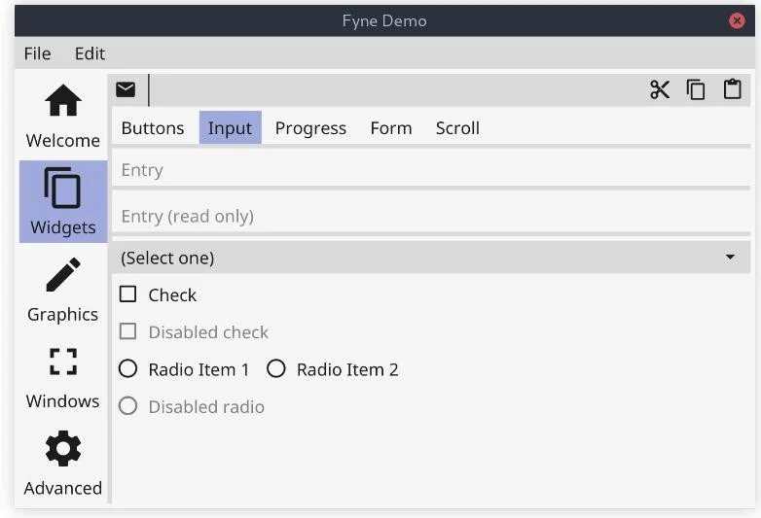Switch to the Scroll tab
This screenshot has width=761, height=518.
click(457, 128)
